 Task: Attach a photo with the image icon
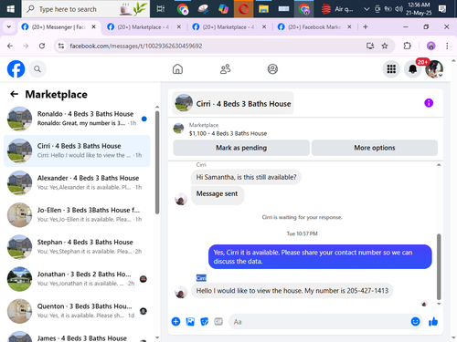[190, 321]
